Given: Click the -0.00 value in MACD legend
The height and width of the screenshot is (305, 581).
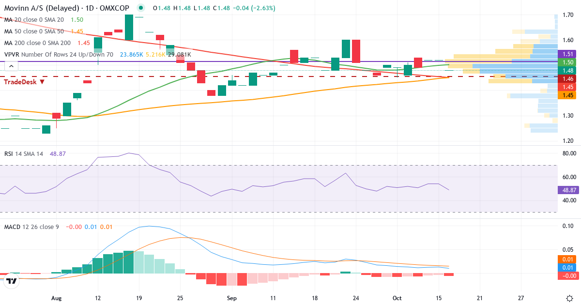Looking at the screenshot, I should pyautogui.click(x=74, y=227).
